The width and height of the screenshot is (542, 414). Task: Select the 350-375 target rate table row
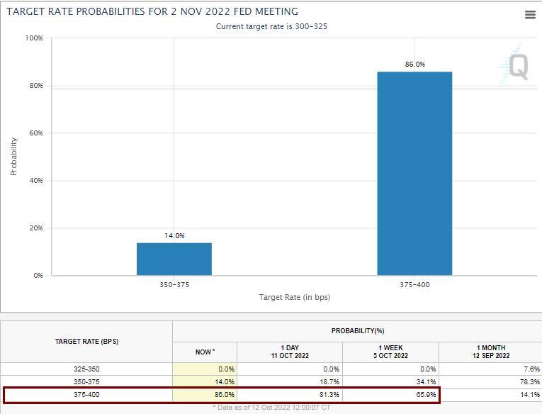tap(271, 382)
